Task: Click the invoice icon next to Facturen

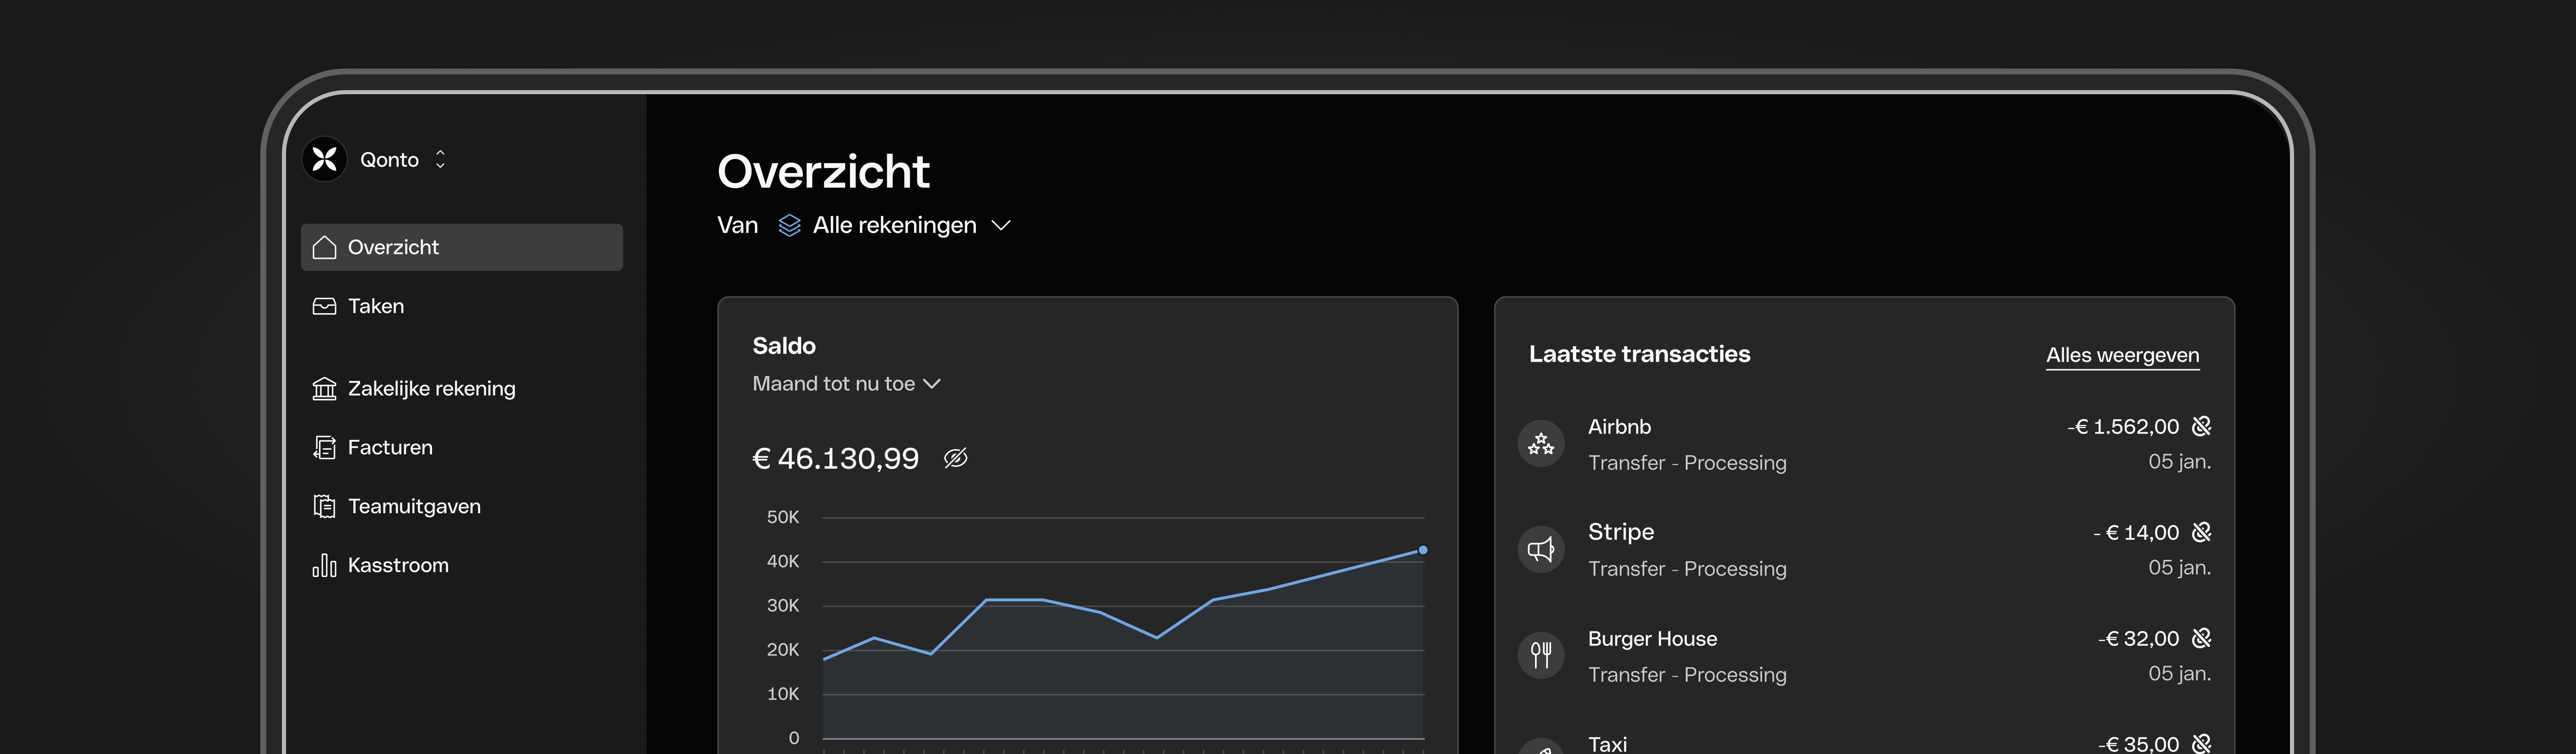Action: pyautogui.click(x=324, y=447)
